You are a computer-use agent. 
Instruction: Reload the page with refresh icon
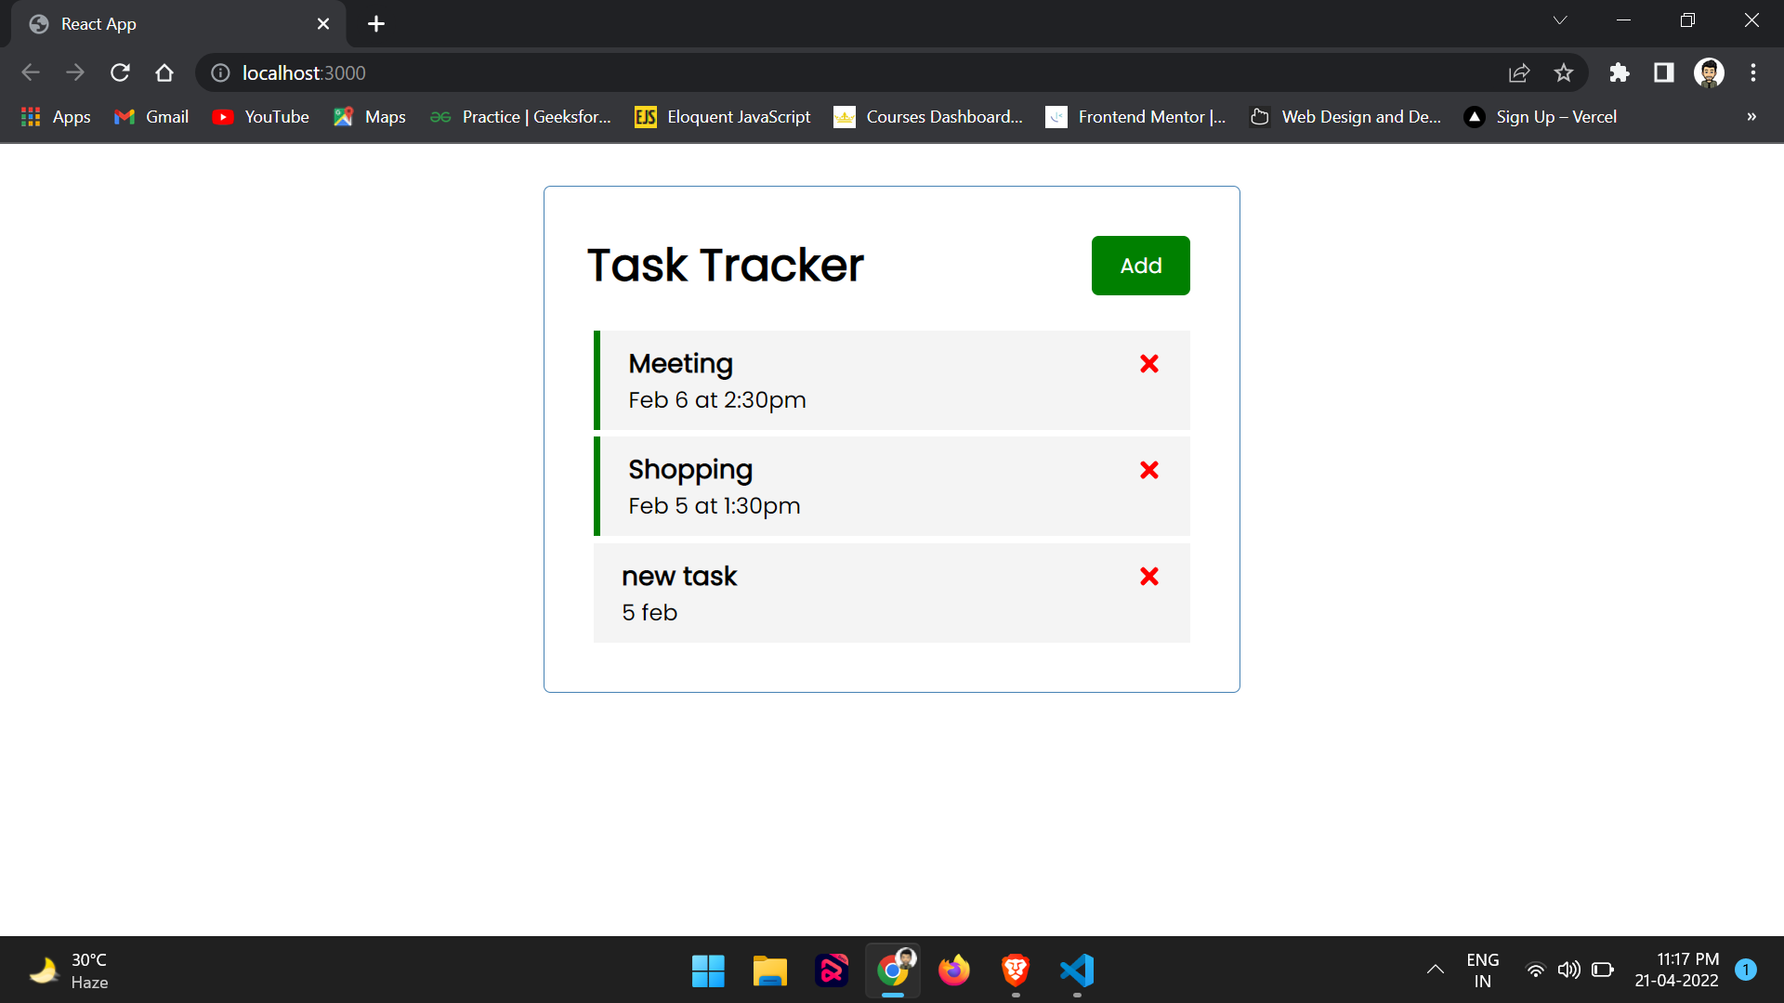coord(120,72)
